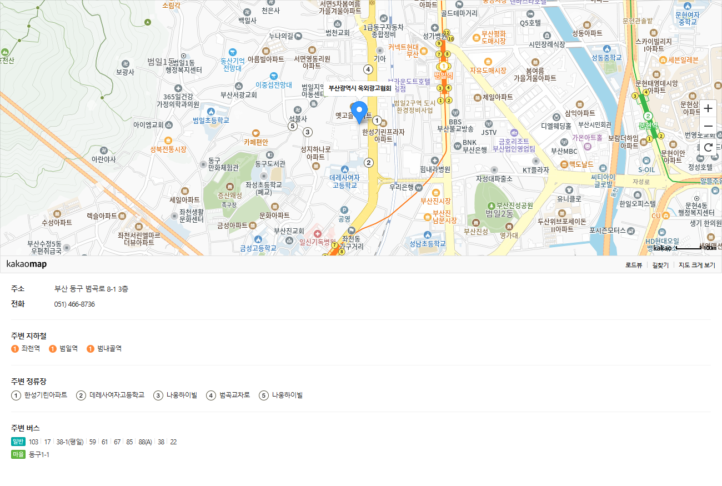The height and width of the screenshot is (486, 722).
Task: Select bus stop marker 4 on map
Action: 368,69
